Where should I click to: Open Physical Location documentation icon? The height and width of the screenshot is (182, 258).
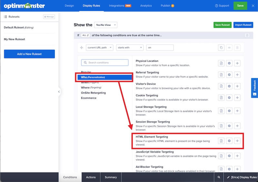point(221,63)
